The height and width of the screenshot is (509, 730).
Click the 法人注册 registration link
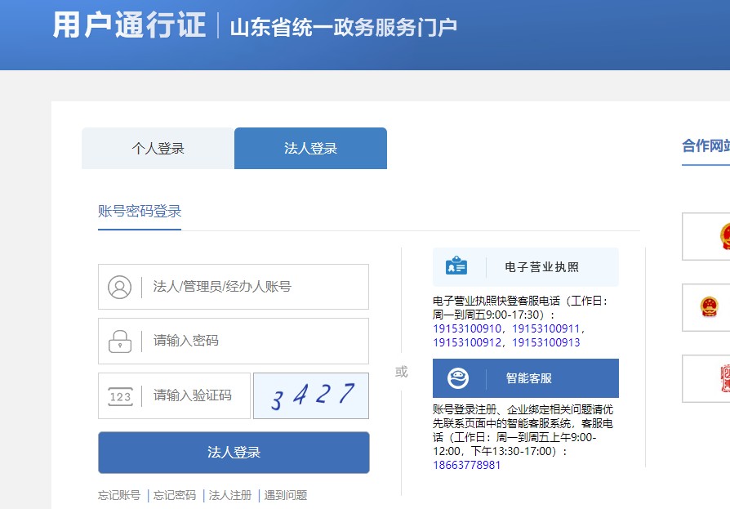pos(230,495)
